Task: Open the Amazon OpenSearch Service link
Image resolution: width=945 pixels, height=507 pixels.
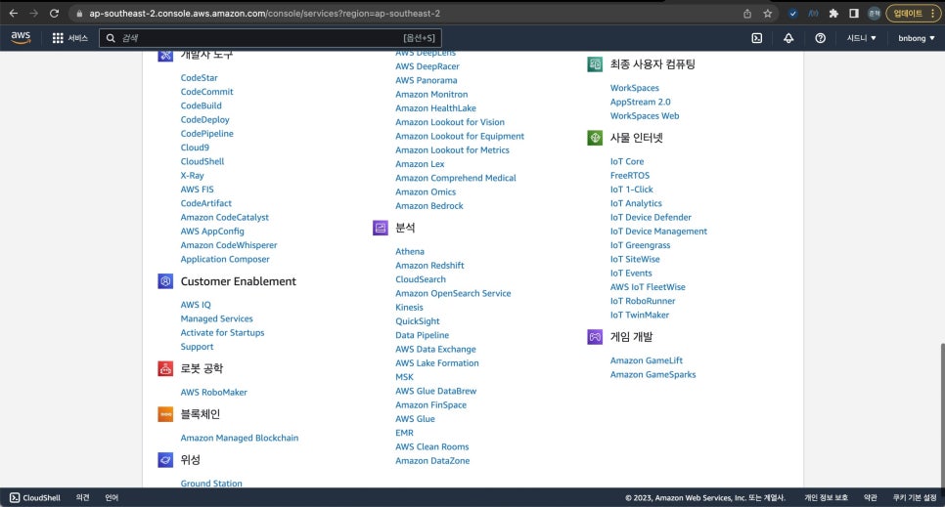Action: (453, 293)
